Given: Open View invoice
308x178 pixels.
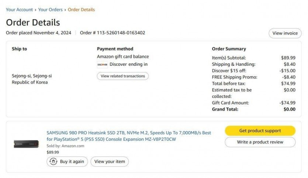Looking at the screenshot, I should pos(285,33).
